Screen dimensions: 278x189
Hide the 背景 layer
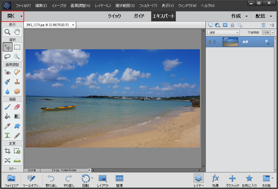pyautogui.click(x=210, y=42)
